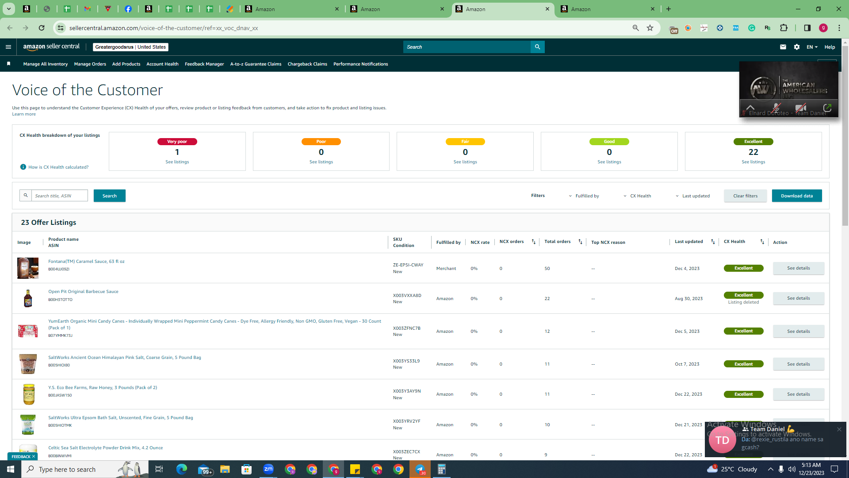The image size is (849, 478).
Task: Click the search magnifier button in header
Action: pos(537,47)
